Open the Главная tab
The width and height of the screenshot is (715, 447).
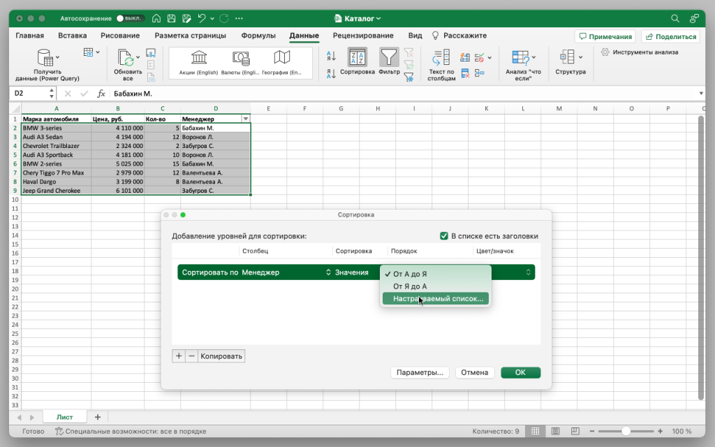point(29,36)
